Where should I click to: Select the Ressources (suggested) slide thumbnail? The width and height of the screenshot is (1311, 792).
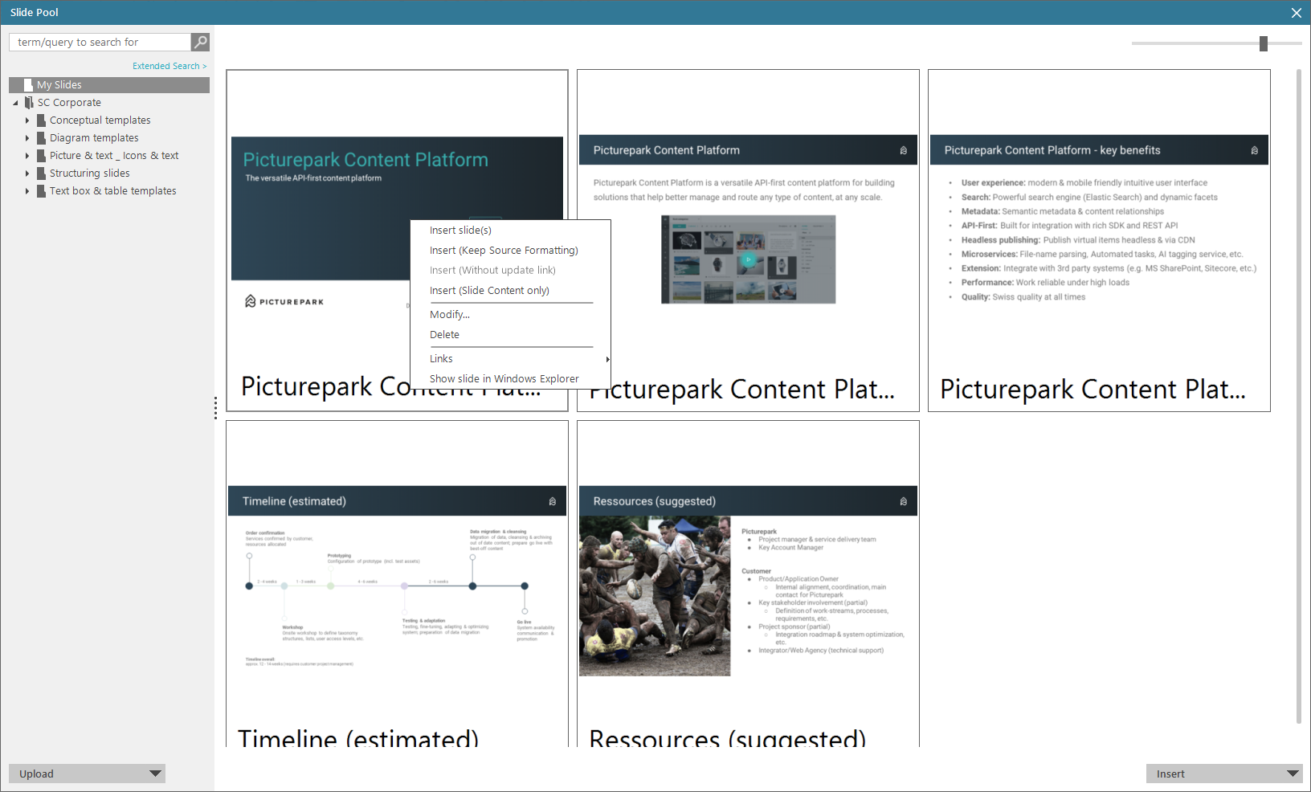click(x=748, y=584)
